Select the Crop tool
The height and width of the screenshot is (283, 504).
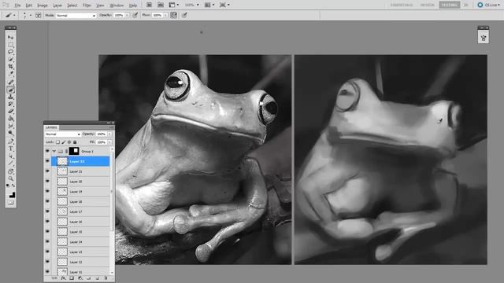pyautogui.click(x=10, y=66)
